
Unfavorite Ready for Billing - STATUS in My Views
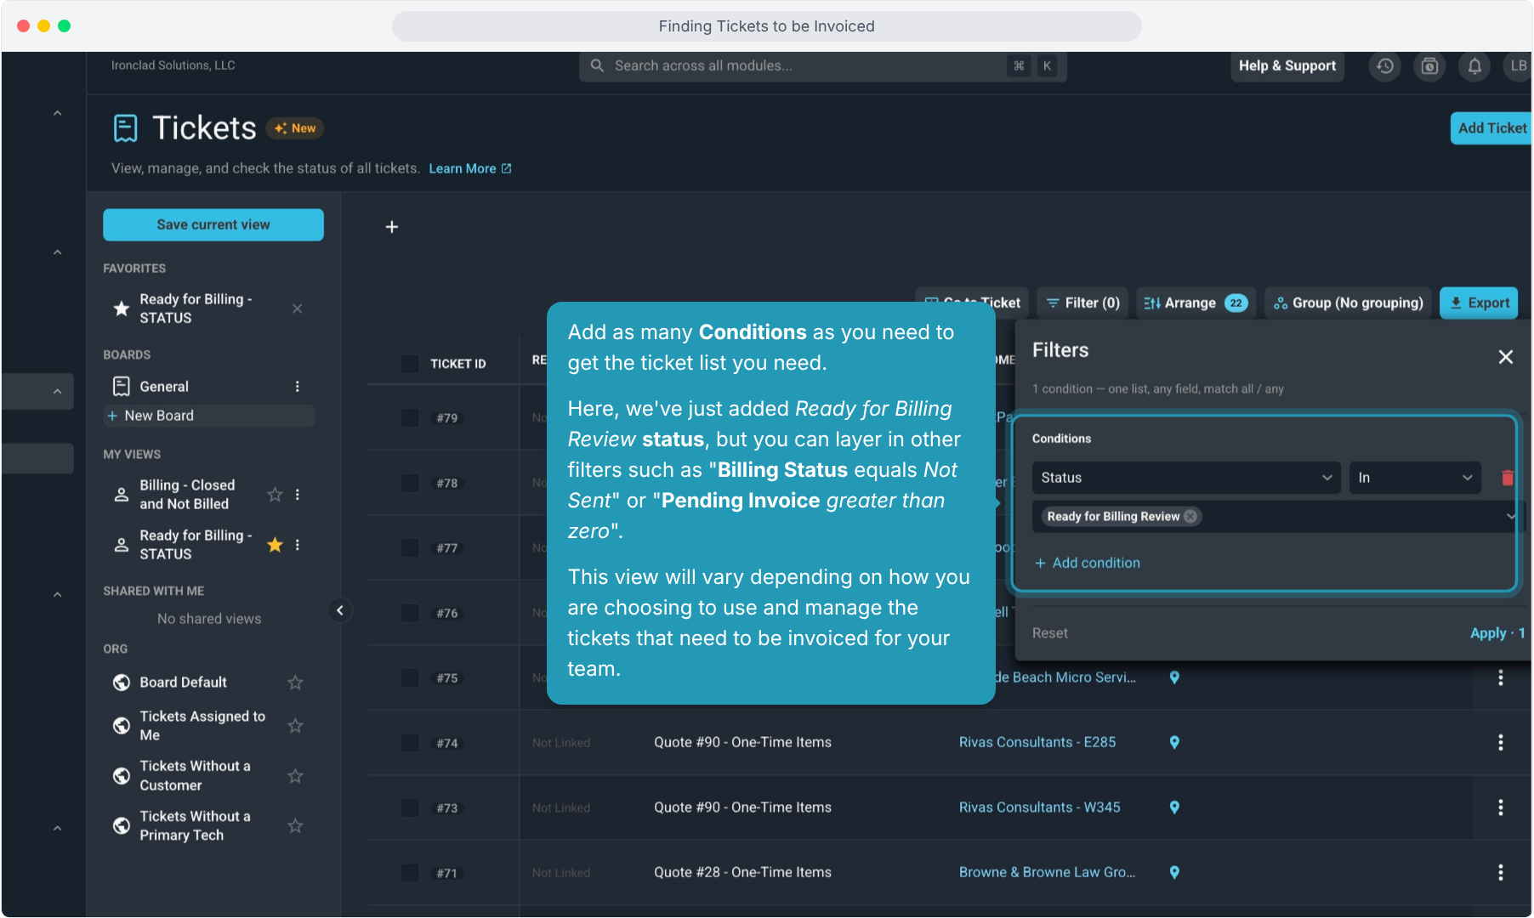tap(275, 545)
